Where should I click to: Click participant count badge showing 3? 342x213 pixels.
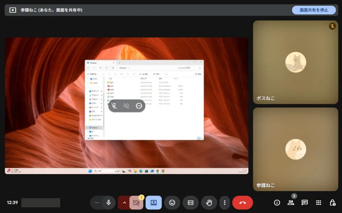click(x=294, y=196)
